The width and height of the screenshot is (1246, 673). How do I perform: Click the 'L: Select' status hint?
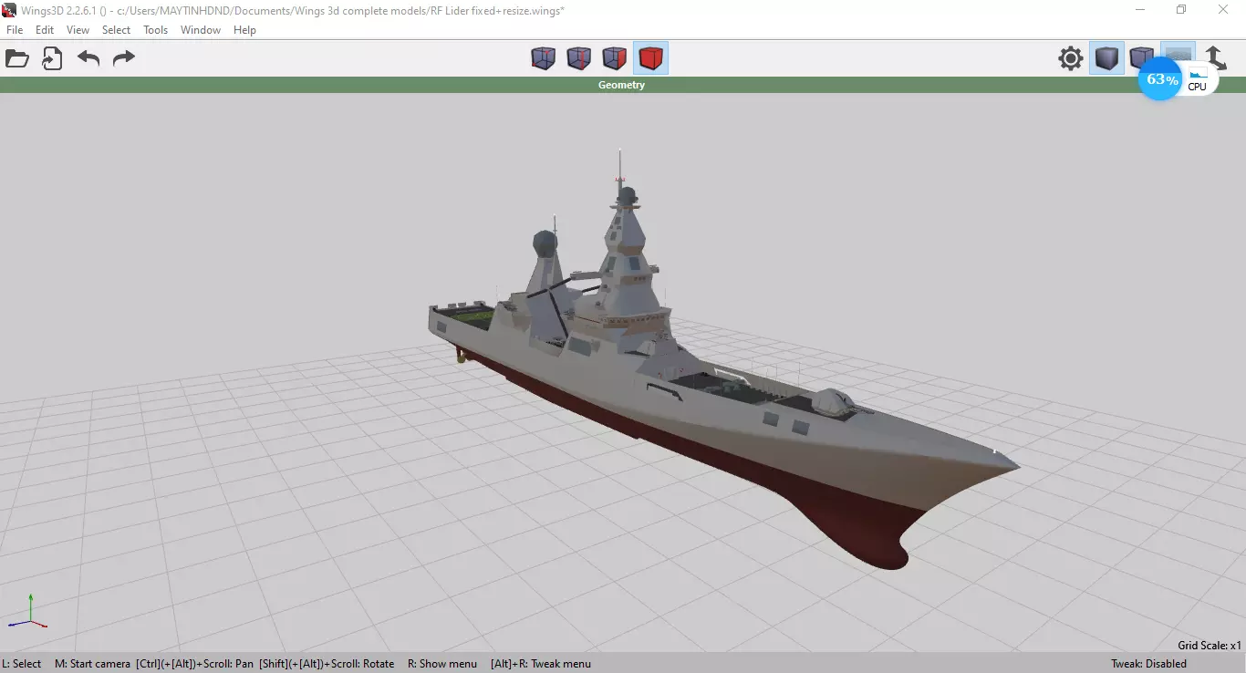(x=22, y=664)
